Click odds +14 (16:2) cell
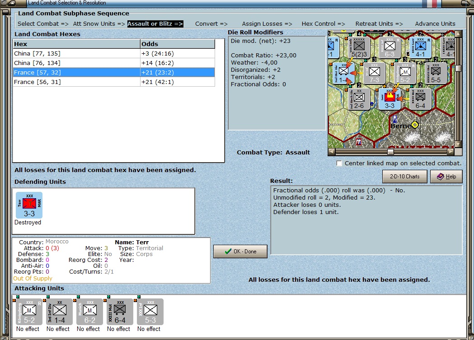 (x=178, y=63)
